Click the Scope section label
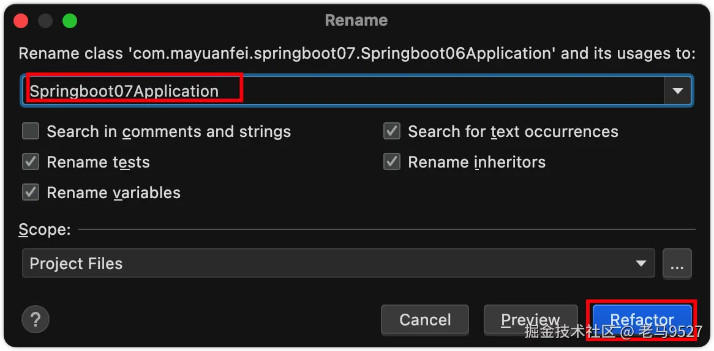Viewport: 714px width, 351px height. [45, 230]
